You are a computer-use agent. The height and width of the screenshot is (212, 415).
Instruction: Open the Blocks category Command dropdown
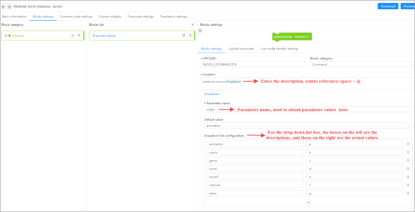(363, 65)
